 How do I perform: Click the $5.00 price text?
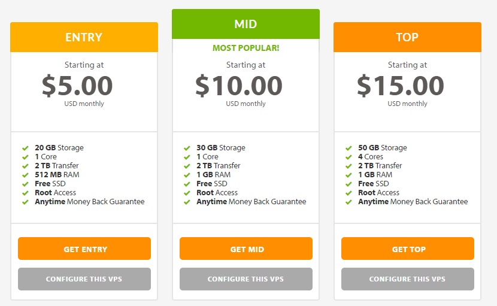click(77, 86)
